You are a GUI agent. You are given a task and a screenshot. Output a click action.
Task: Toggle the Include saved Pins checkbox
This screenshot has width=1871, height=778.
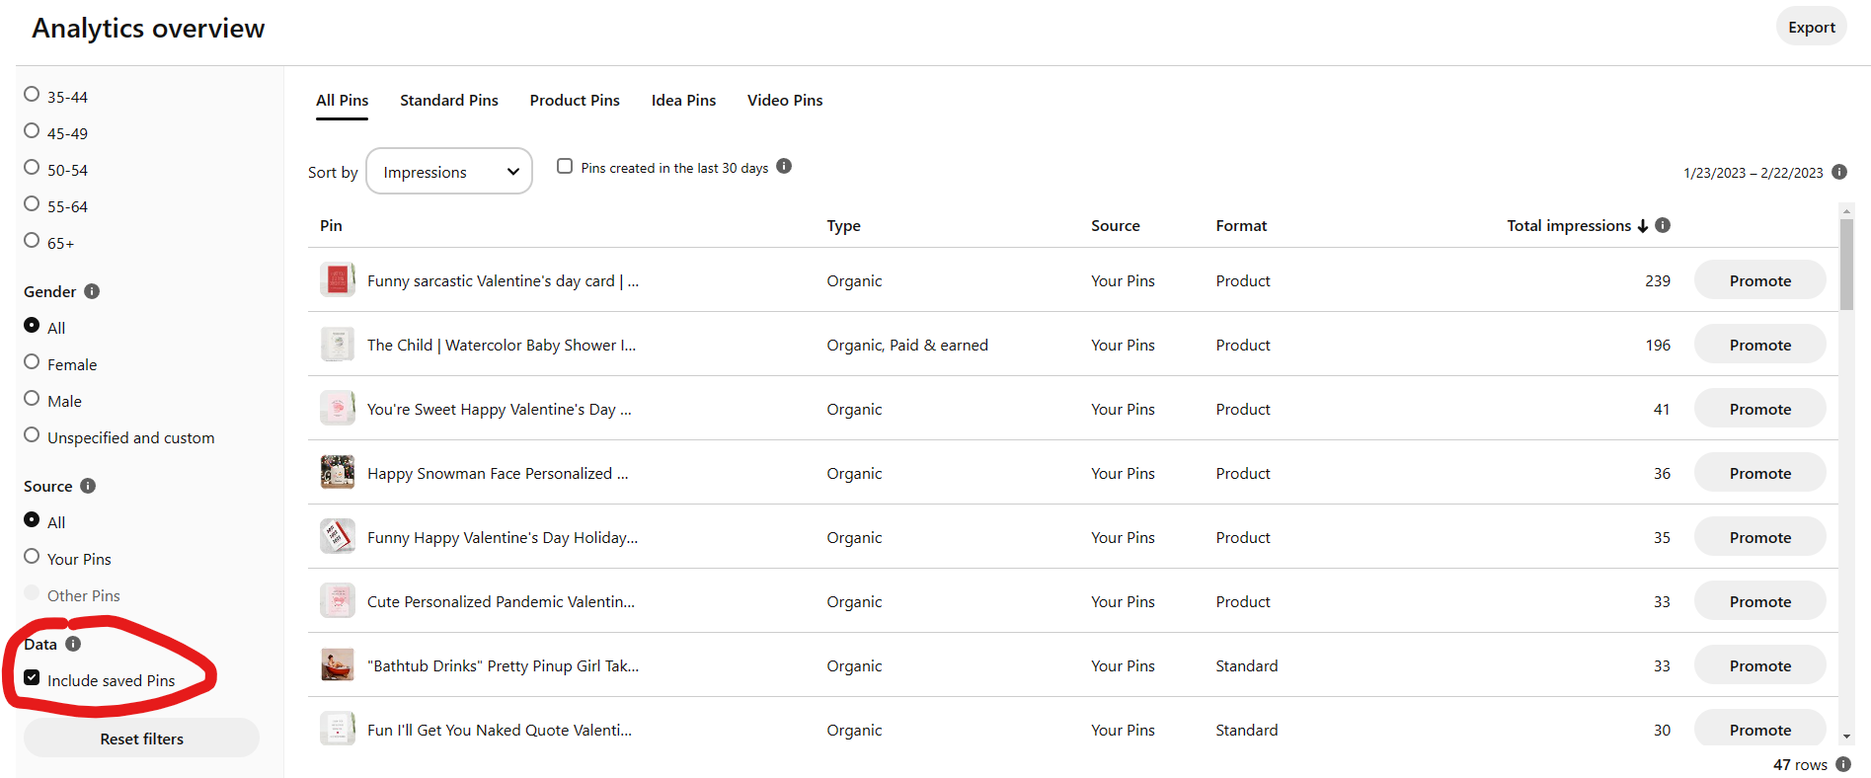(x=32, y=677)
